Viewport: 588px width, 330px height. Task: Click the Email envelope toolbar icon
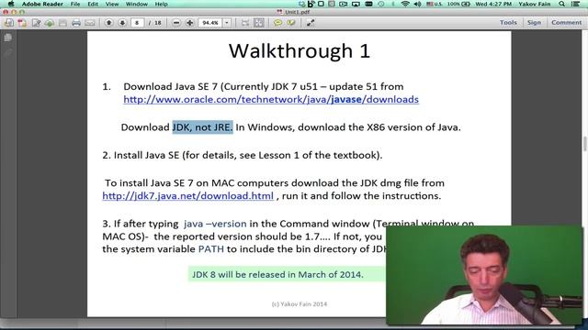coord(90,23)
